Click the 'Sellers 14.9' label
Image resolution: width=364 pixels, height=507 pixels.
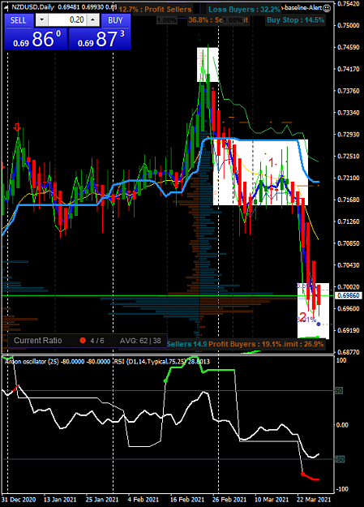tap(186, 344)
